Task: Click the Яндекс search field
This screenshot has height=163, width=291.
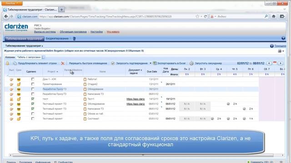Action: (240, 16)
